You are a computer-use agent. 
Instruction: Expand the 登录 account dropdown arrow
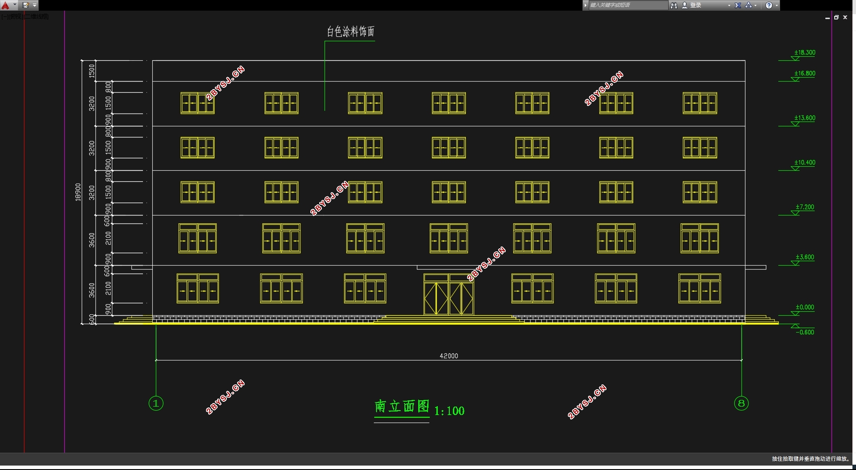click(x=729, y=5)
